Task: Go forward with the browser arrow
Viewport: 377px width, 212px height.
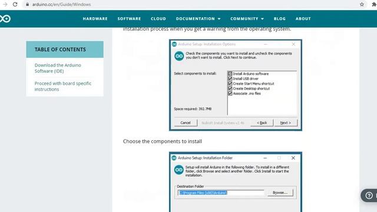Action: (5, 4)
